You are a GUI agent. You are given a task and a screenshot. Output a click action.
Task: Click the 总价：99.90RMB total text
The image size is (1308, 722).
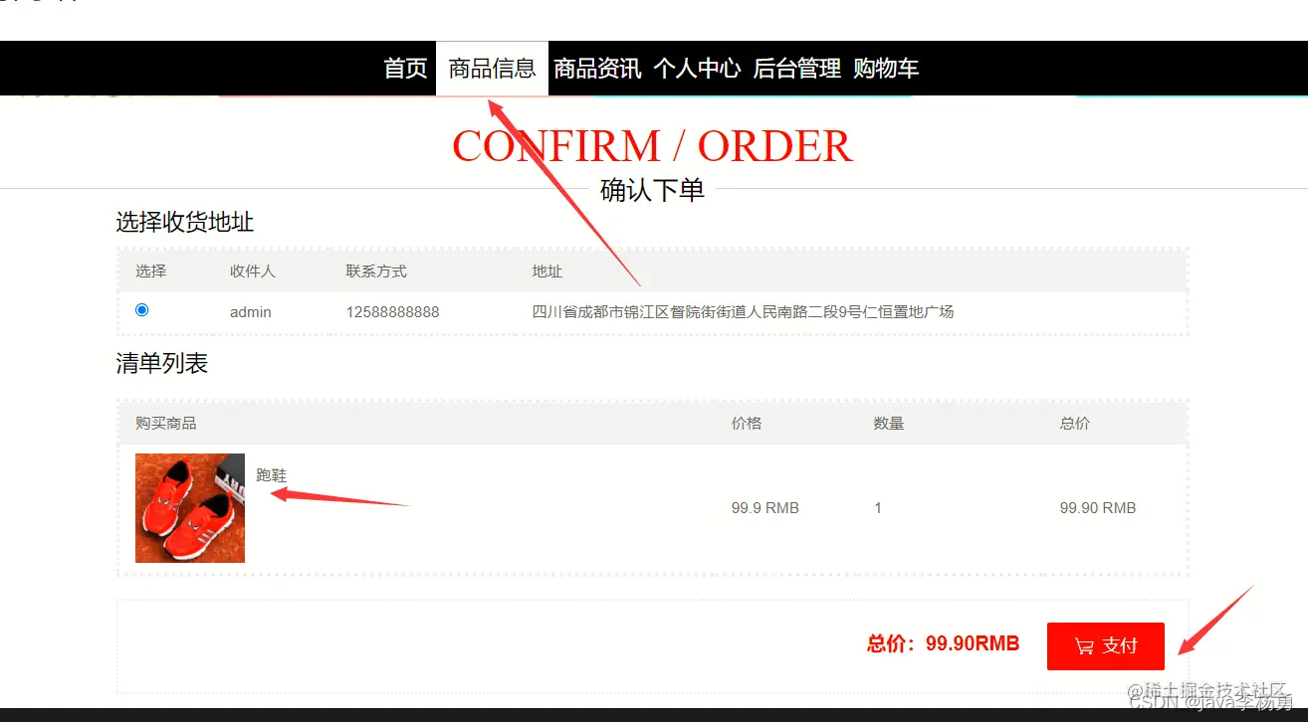(x=944, y=643)
